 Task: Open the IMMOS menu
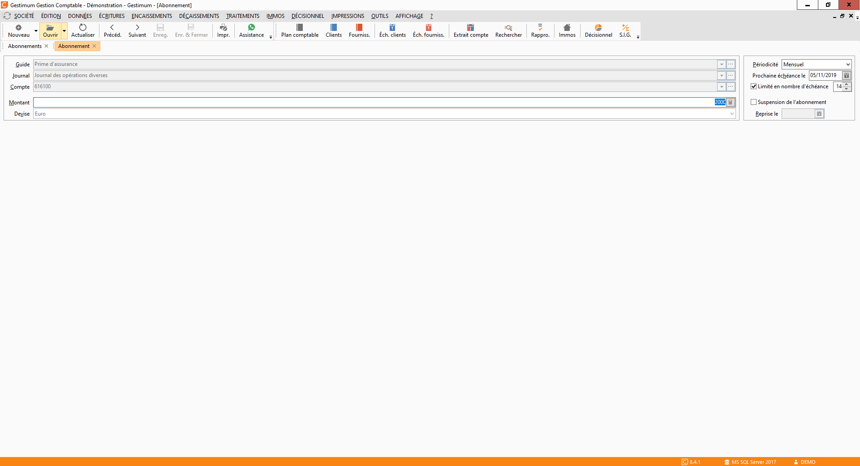pos(275,16)
